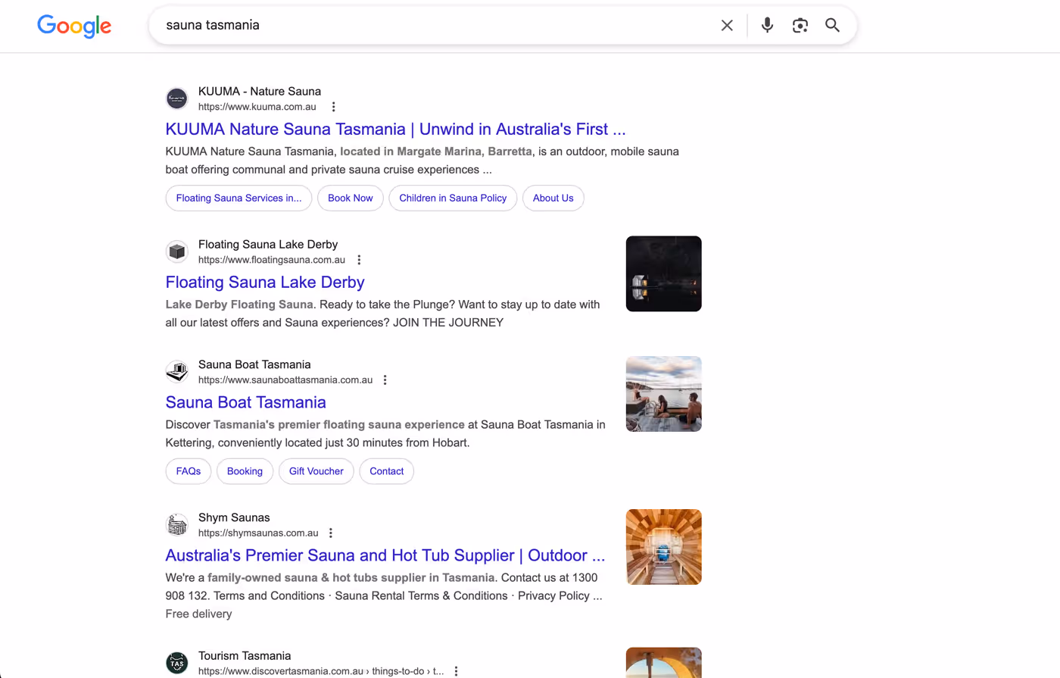Click the Shym Saunas barrel sauna thumbnail
The height and width of the screenshot is (678, 1060).
(663, 547)
